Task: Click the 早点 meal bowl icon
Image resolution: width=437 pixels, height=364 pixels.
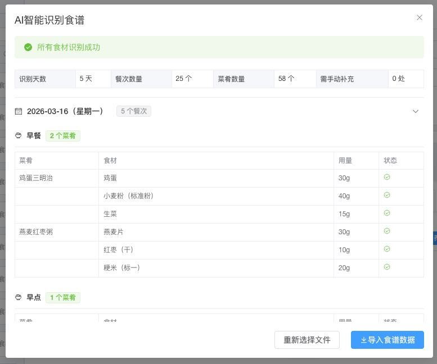Action: coord(19,298)
